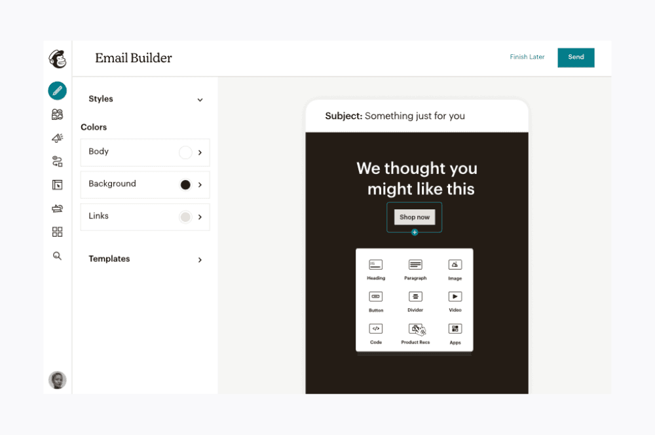The width and height of the screenshot is (655, 435).
Task: Click the Body white color swatch
Action: (185, 152)
